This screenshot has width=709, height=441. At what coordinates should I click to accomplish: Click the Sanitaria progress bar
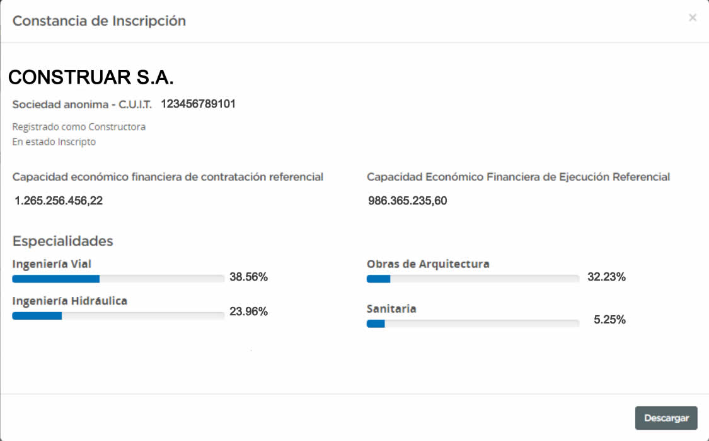point(473,323)
